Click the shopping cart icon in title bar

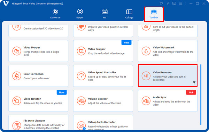coord(161,3)
